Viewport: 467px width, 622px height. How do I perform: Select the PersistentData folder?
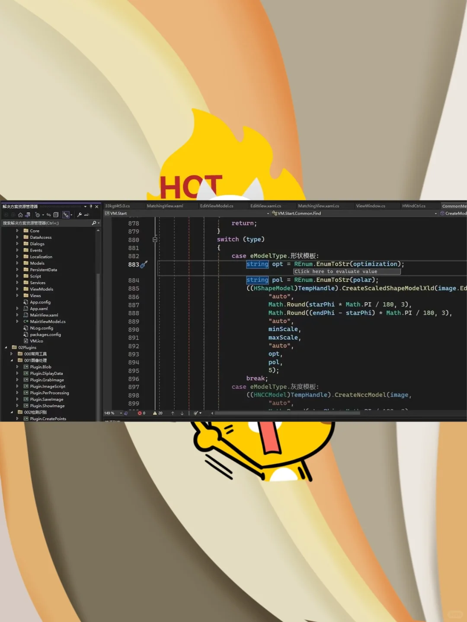pyautogui.click(x=43, y=270)
